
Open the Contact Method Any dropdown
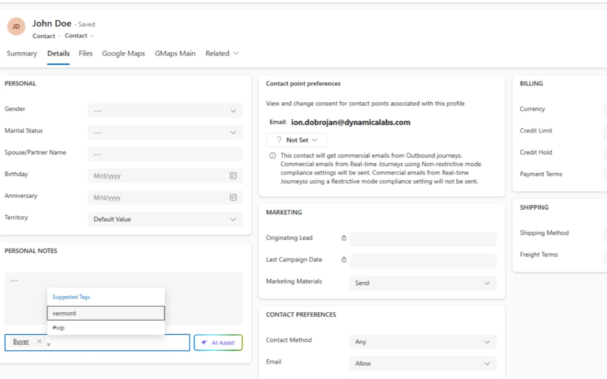pos(423,341)
